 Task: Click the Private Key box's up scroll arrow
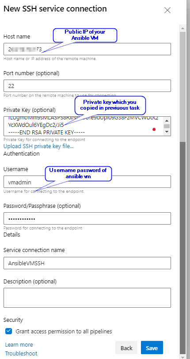[167, 120]
